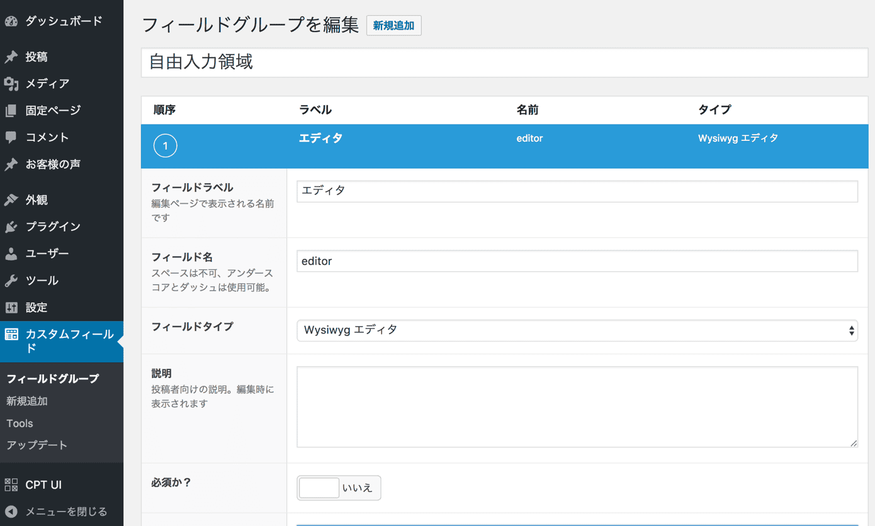Viewport: 875px width, 526px height.
Task: Click the field group title input 自由入力領域
Action: tap(504, 62)
